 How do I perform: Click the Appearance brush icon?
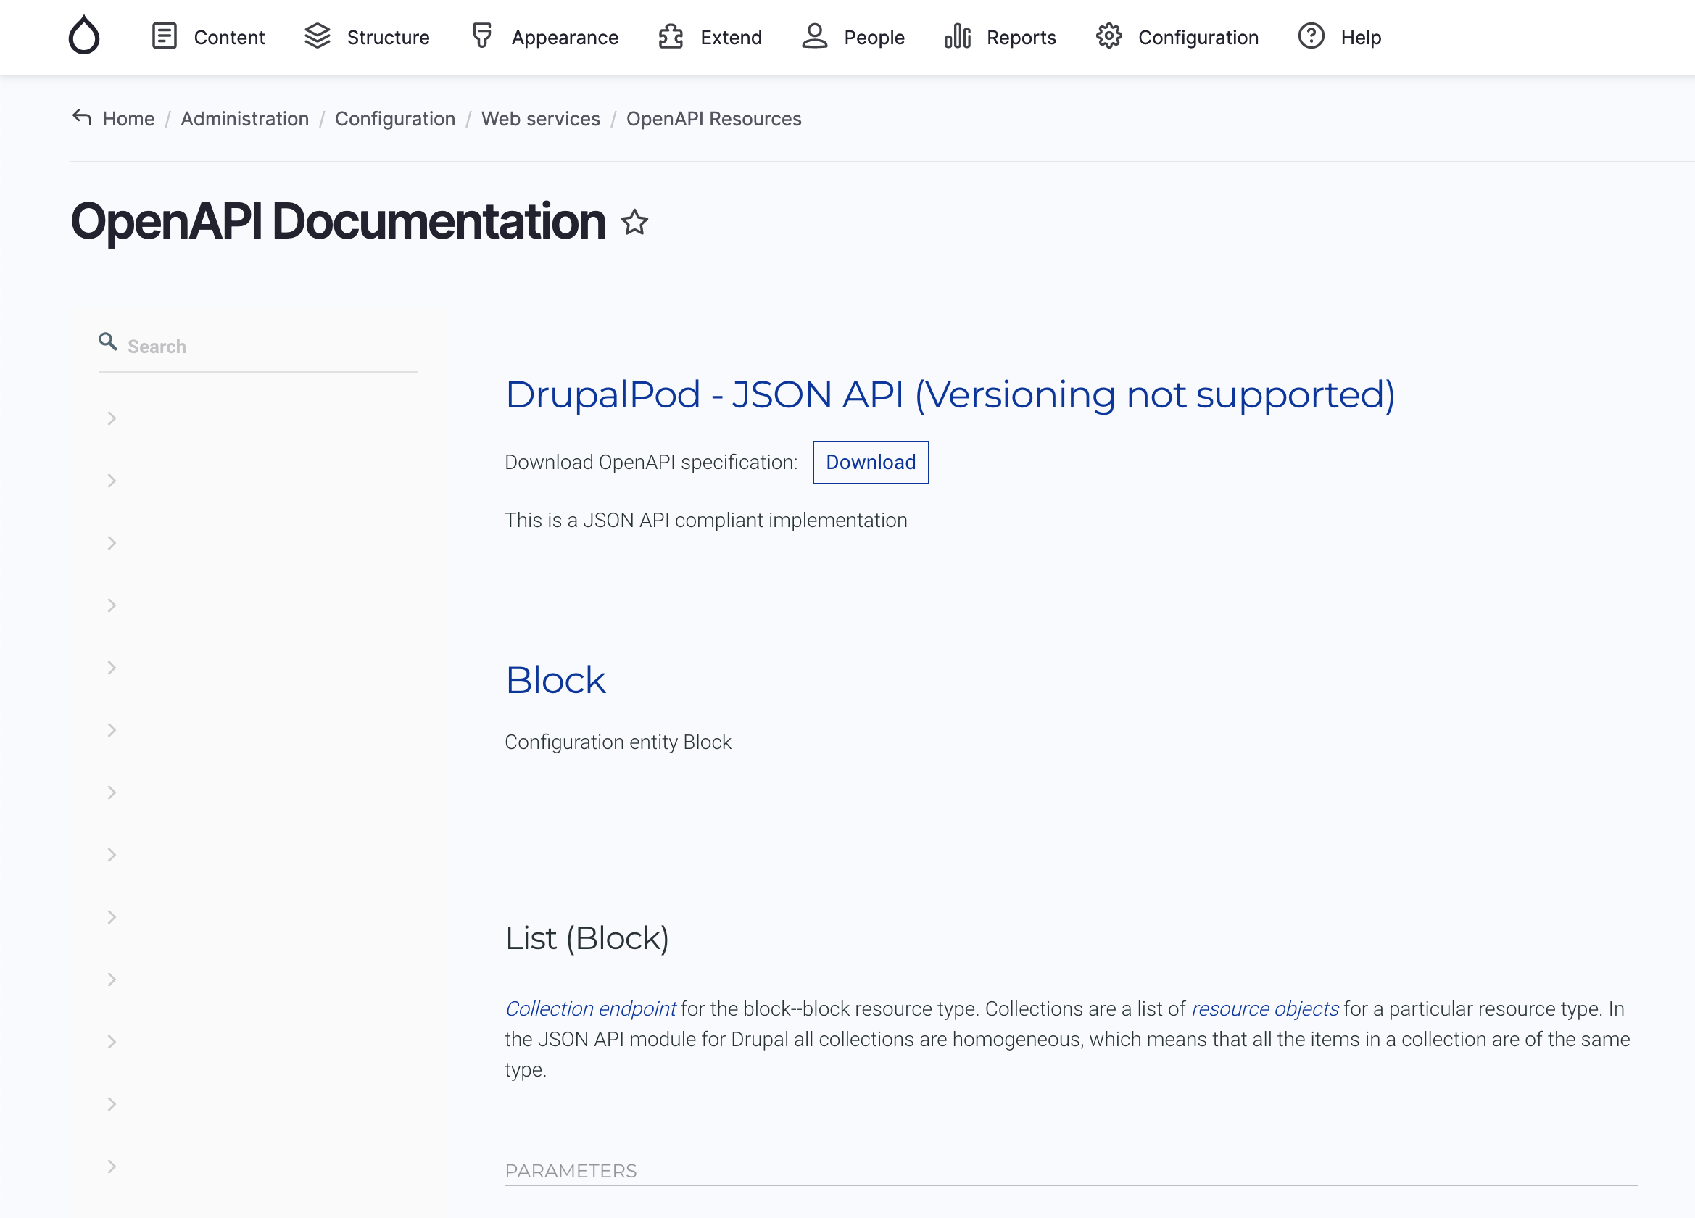tap(482, 36)
